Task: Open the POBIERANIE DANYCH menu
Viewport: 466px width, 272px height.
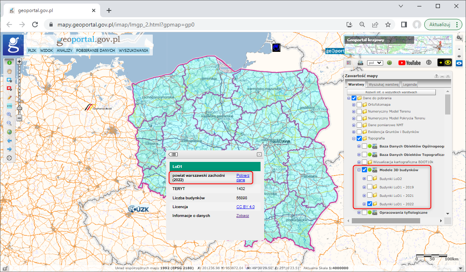Action: pos(95,51)
